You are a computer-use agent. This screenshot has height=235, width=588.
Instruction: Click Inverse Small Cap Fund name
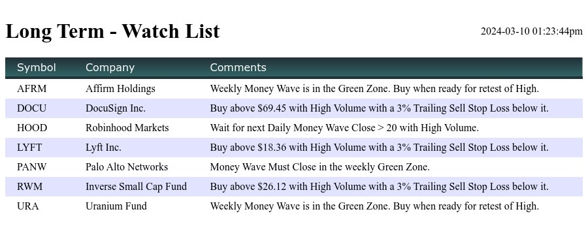(136, 186)
